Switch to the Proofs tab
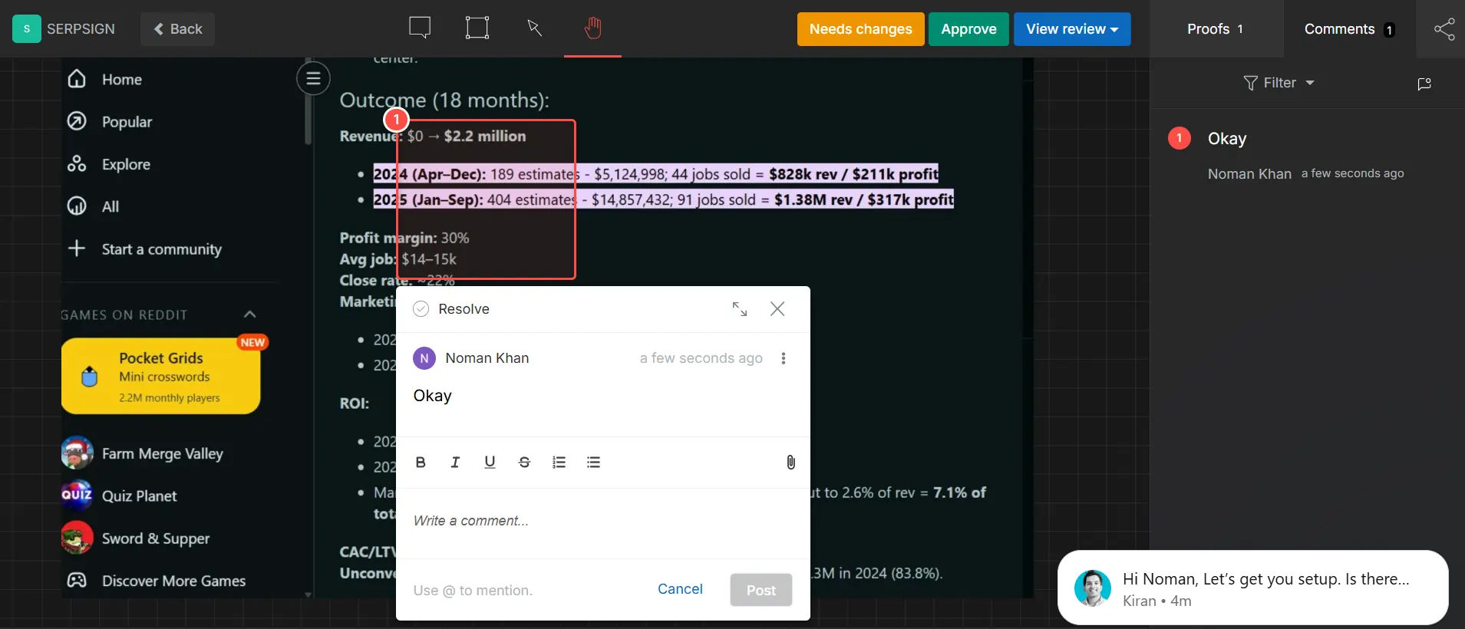Screen dimensions: 1465x629 (1216, 29)
